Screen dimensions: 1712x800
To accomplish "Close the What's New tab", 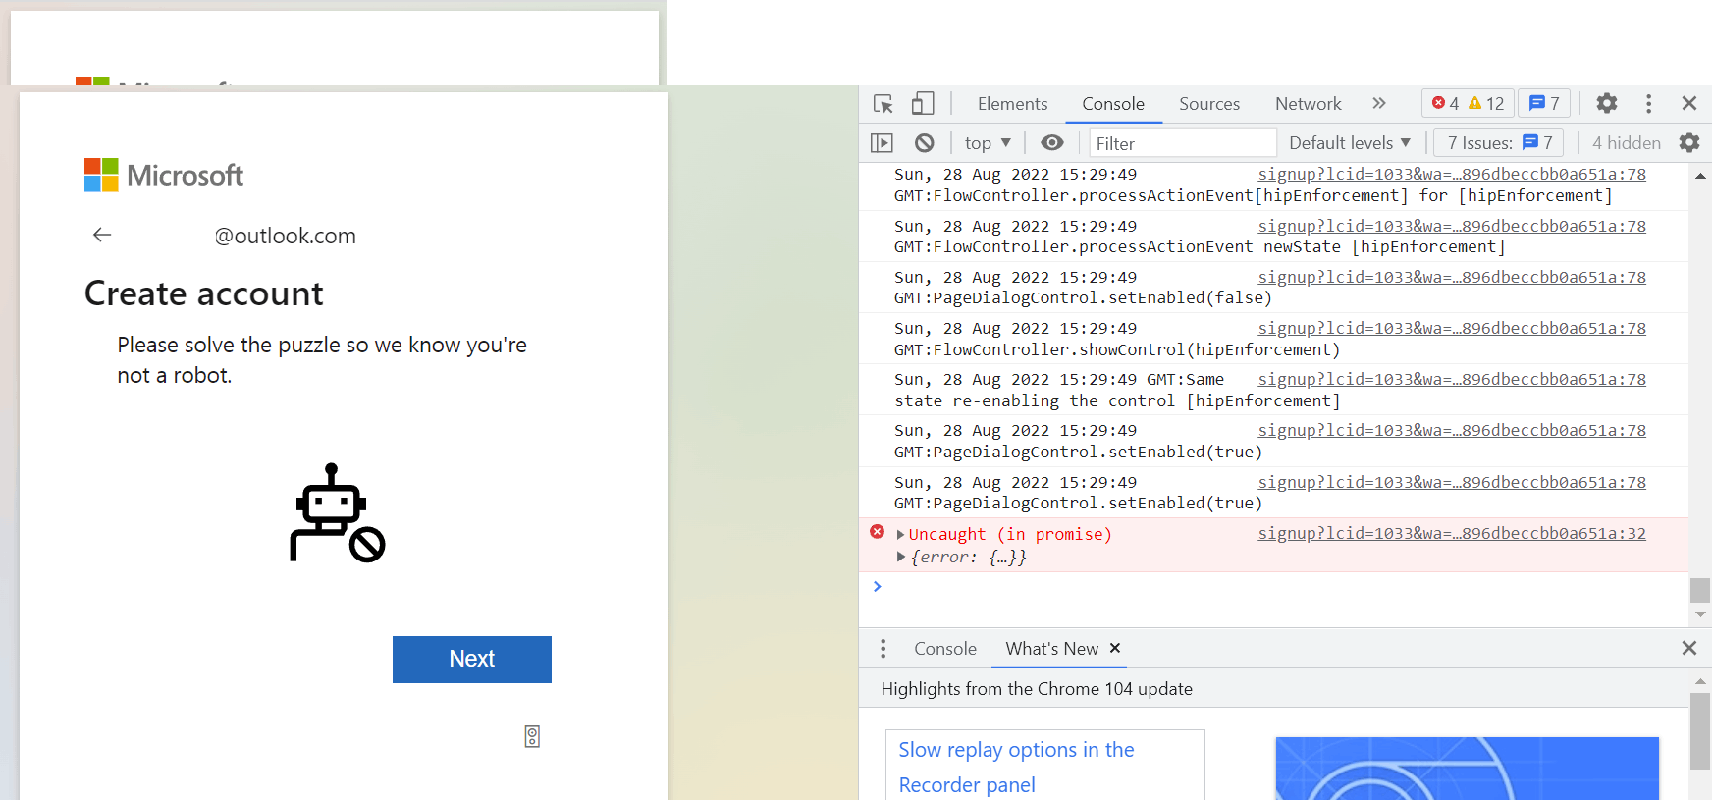I will [1115, 648].
